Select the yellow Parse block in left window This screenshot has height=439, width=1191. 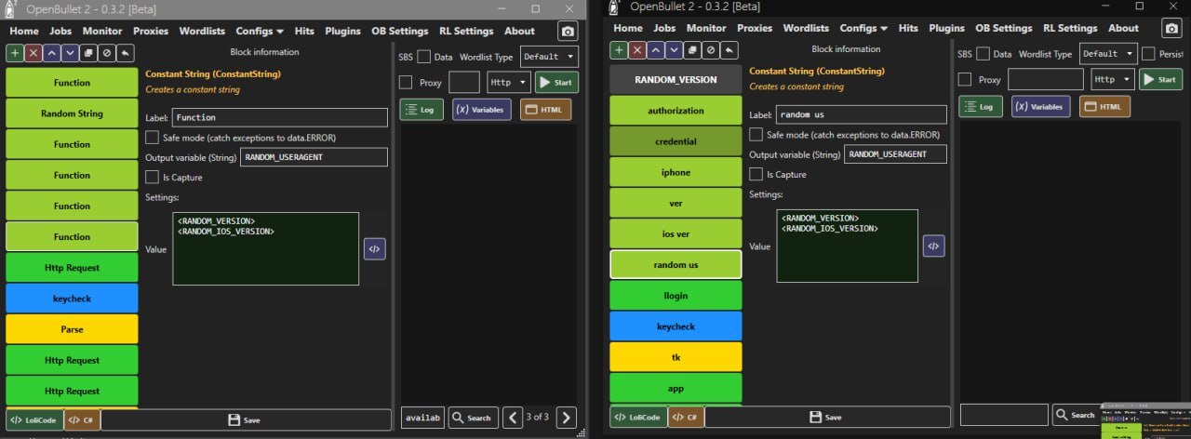[72, 329]
